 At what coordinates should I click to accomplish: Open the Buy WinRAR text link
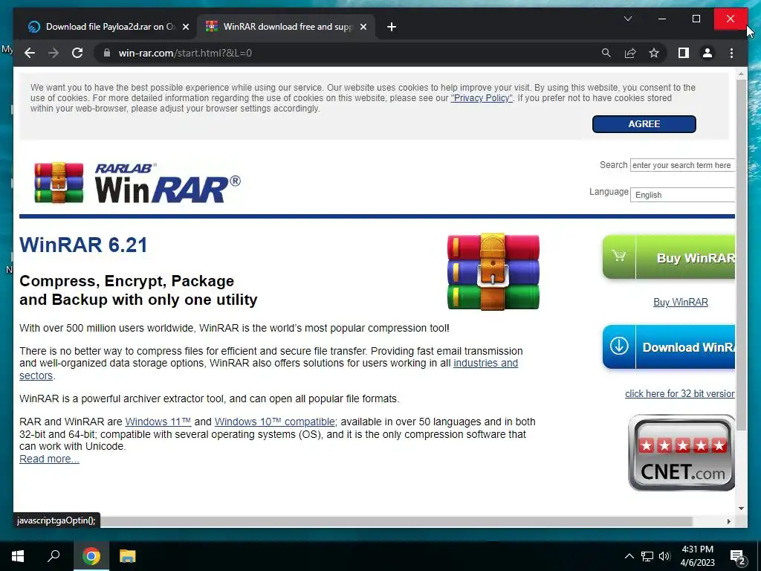[681, 302]
